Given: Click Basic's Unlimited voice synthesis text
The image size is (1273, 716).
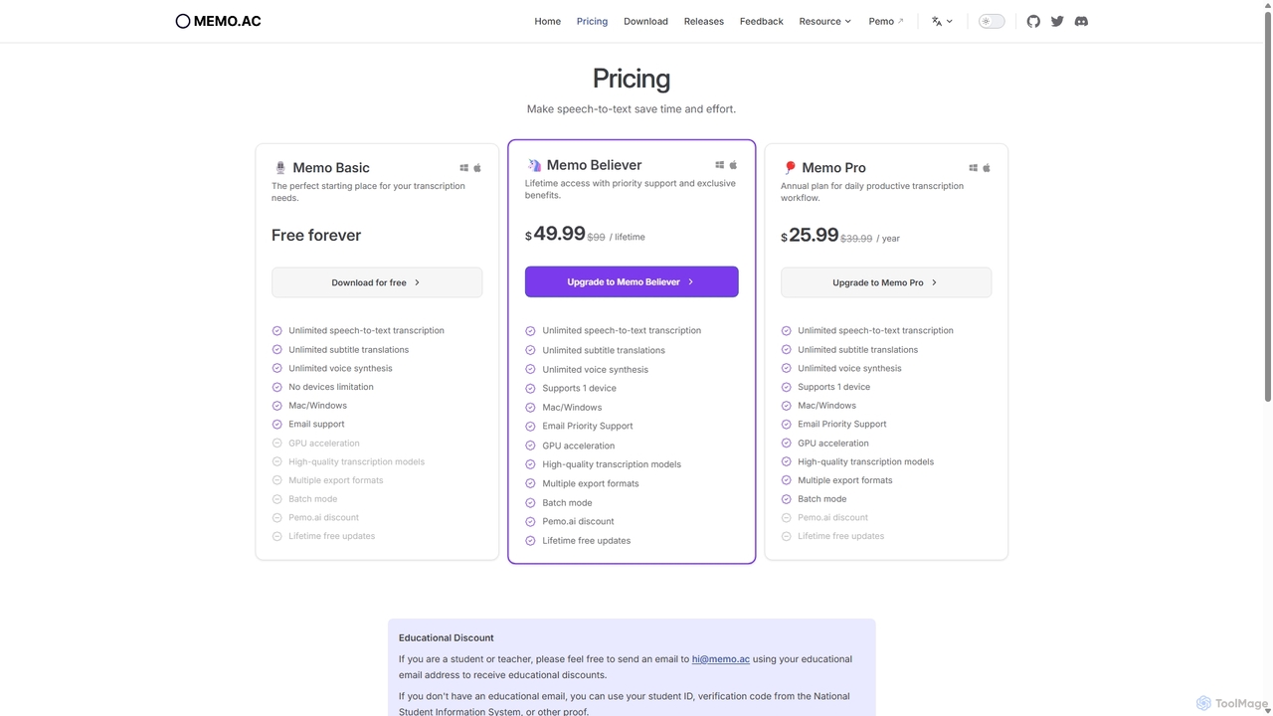Looking at the screenshot, I should click(340, 368).
